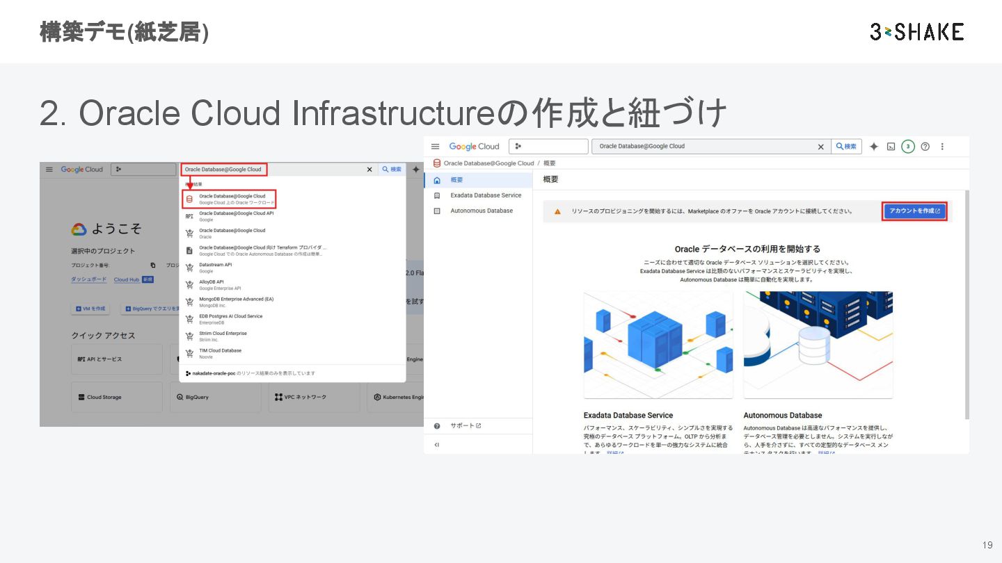
Task: Click the BigQuery でクエリ button
Action: (x=152, y=309)
